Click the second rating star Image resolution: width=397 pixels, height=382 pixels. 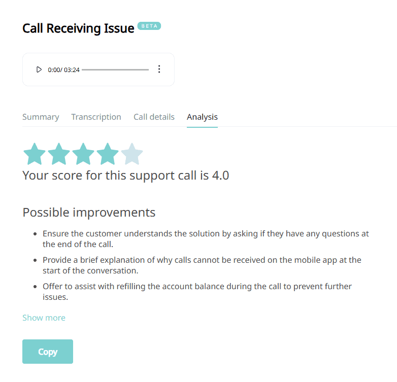coord(59,154)
